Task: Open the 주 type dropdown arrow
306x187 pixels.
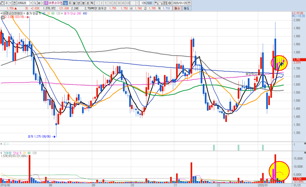Action: (x=10, y=3)
